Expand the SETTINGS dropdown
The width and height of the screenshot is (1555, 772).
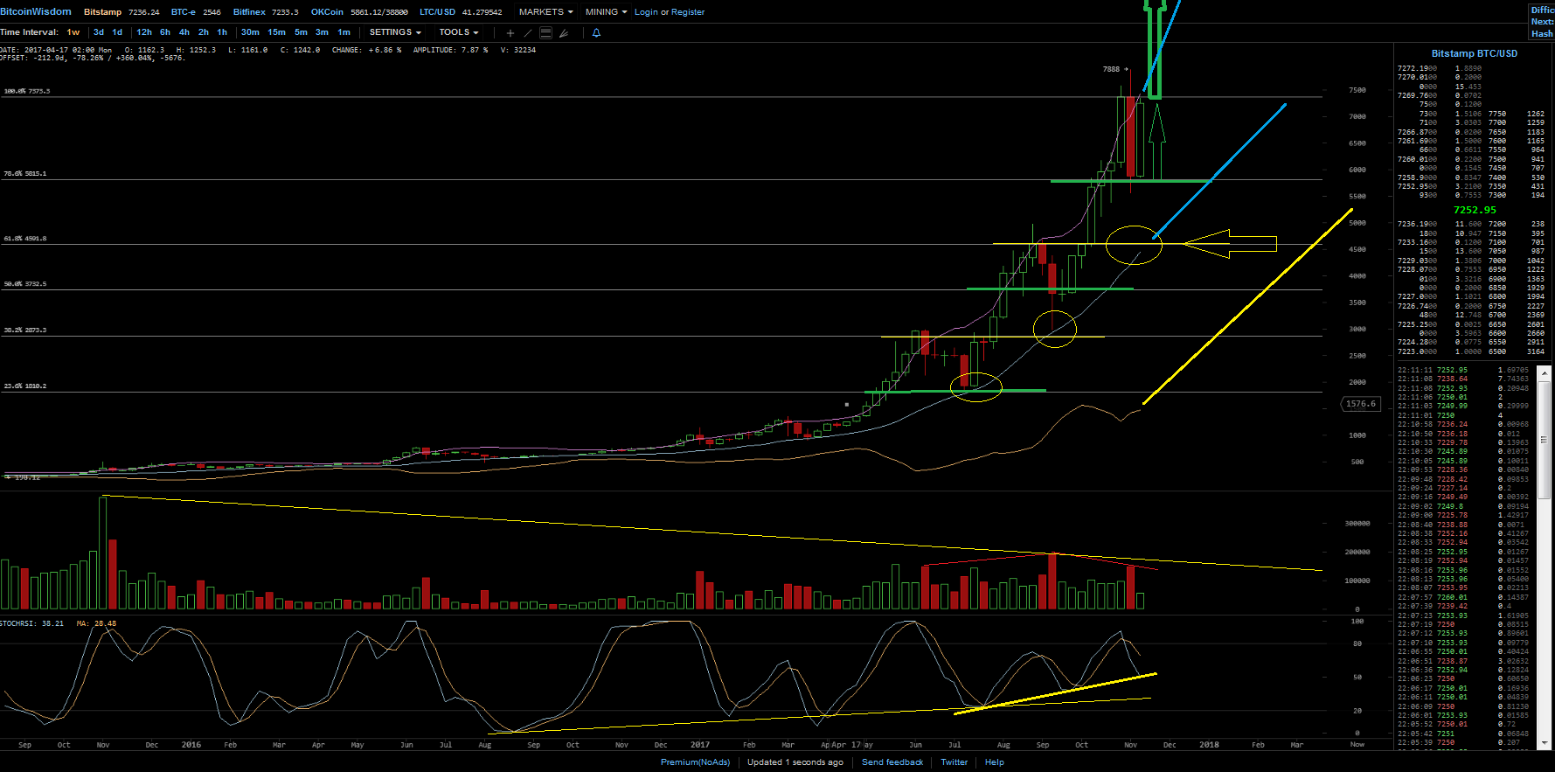pyautogui.click(x=395, y=32)
